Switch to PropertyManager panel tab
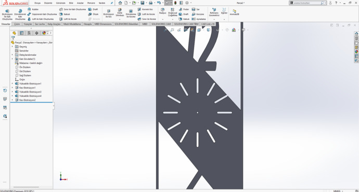This screenshot has width=359, height=192. pos(22,33)
